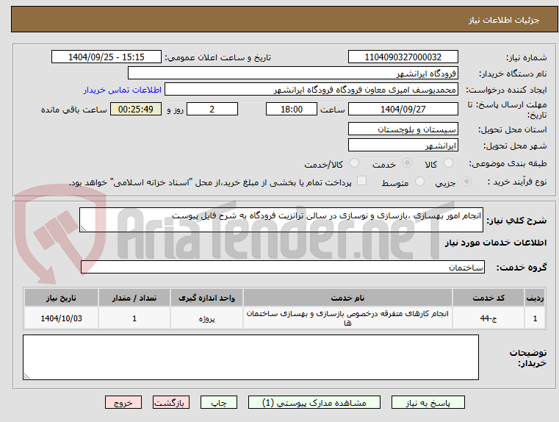
Task: Click the چاپ print button
Action: (219, 402)
